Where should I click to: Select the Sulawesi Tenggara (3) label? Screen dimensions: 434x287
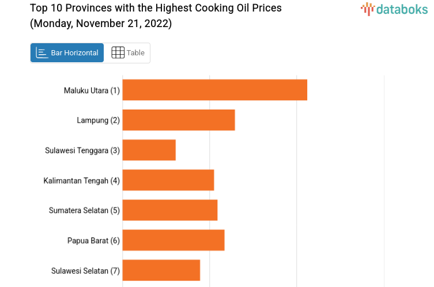pyautogui.click(x=82, y=150)
